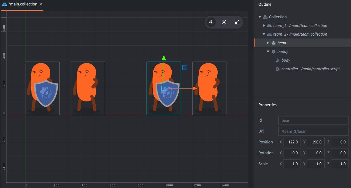The image size is (351, 188).
Task: Select the controller script entry in Outline
Action: tap(310, 69)
